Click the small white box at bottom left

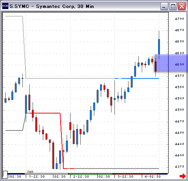click(5, 175)
